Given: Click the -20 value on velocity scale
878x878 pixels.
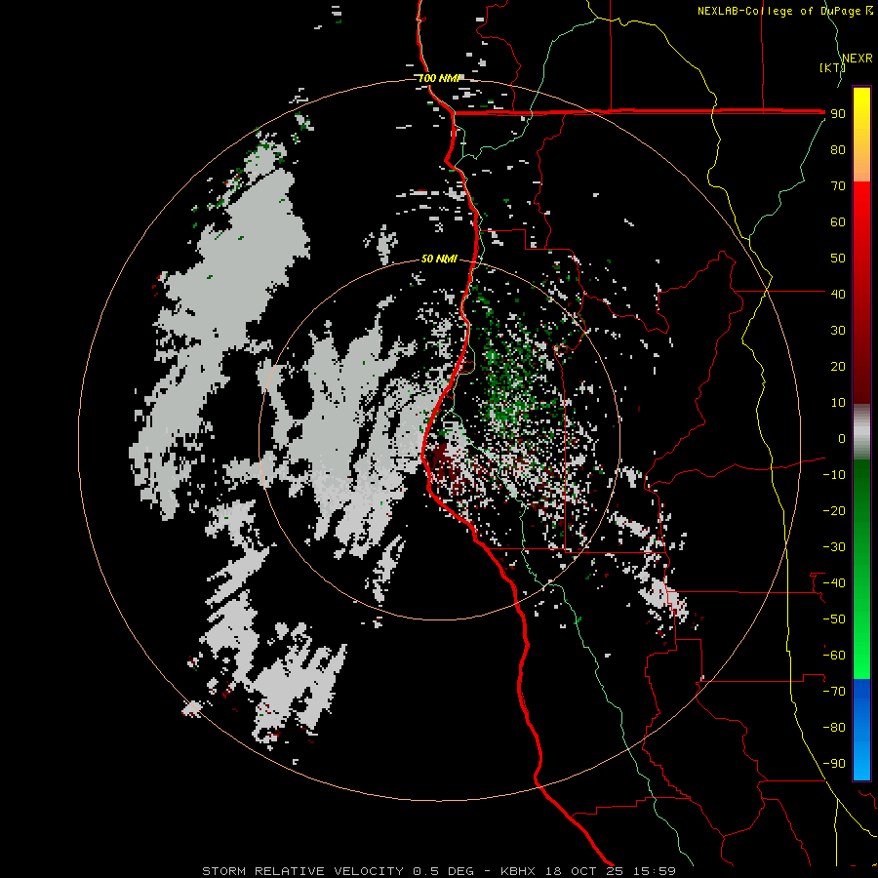Looking at the screenshot, I should pyautogui.click(x=834, y=510).
